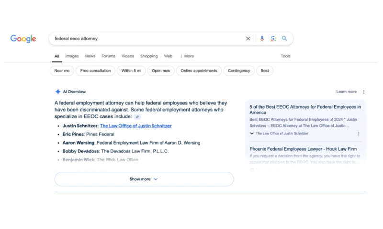Image resolution: width=383 pixels, height=229 pixels.
Task: Click into the search input field
Action: (x=144, y=39)
